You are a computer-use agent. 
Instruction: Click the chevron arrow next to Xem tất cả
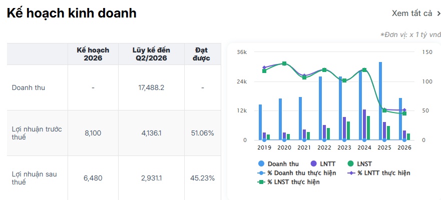[438, 13]
